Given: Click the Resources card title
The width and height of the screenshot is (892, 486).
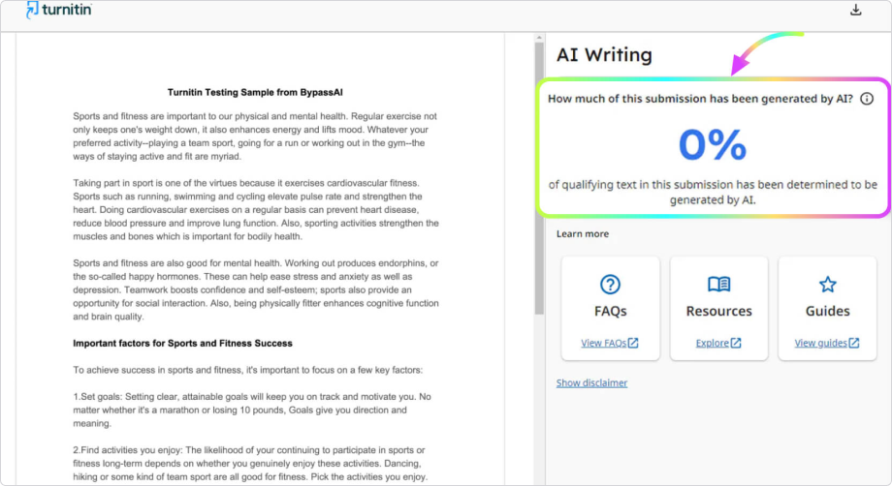Looking at the screenshot, I should click(x=718, y=311).
